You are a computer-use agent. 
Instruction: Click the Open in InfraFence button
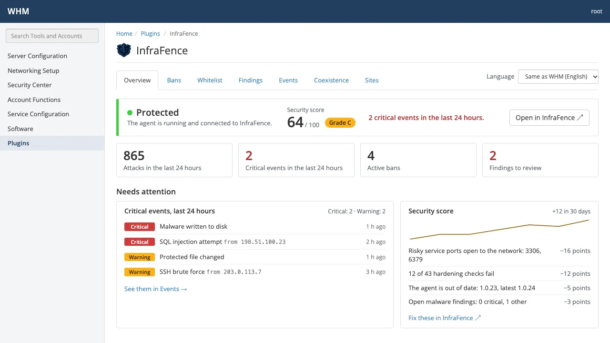point(549,118)
